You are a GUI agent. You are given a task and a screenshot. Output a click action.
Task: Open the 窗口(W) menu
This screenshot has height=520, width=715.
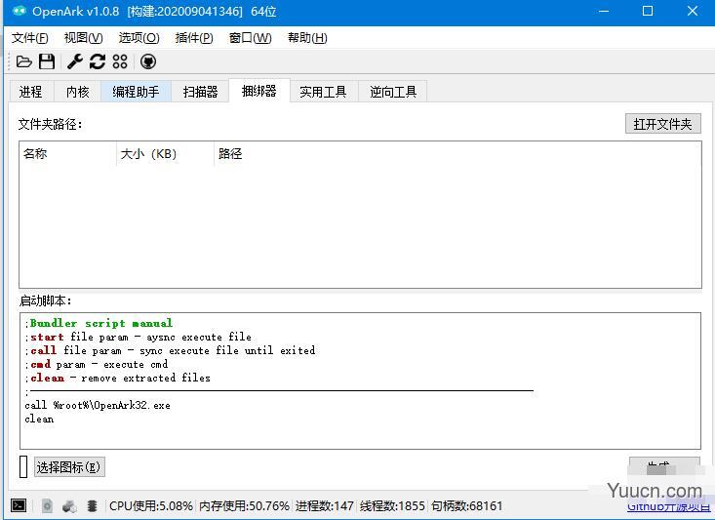point(251,38)
